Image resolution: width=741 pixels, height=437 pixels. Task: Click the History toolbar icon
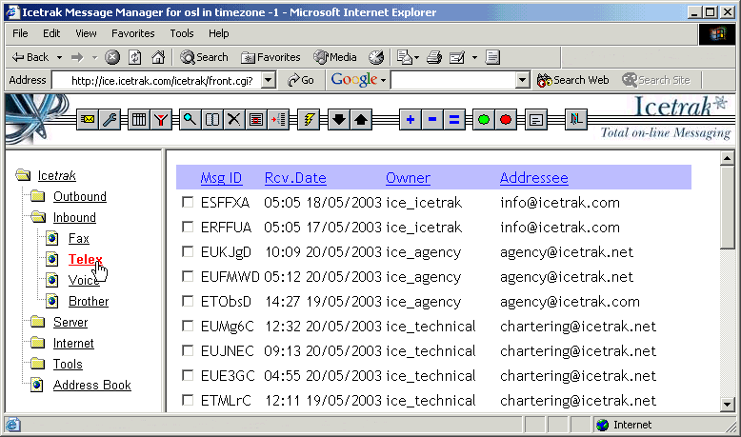pyautogui.click(x=376, y=58)
